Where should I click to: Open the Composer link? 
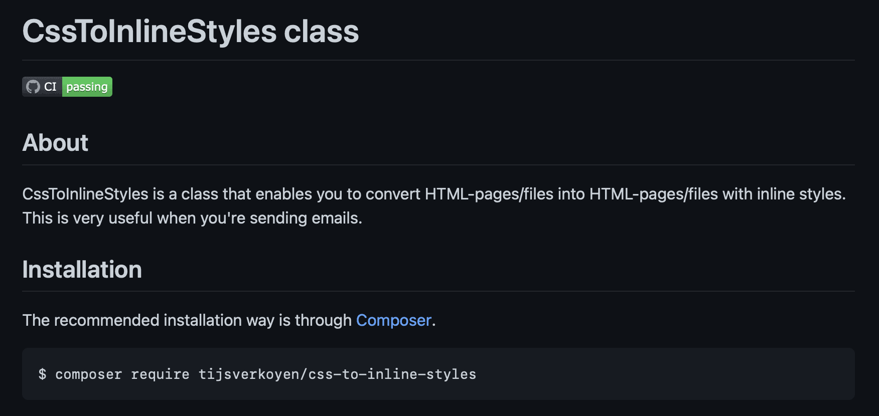(393, 320)
